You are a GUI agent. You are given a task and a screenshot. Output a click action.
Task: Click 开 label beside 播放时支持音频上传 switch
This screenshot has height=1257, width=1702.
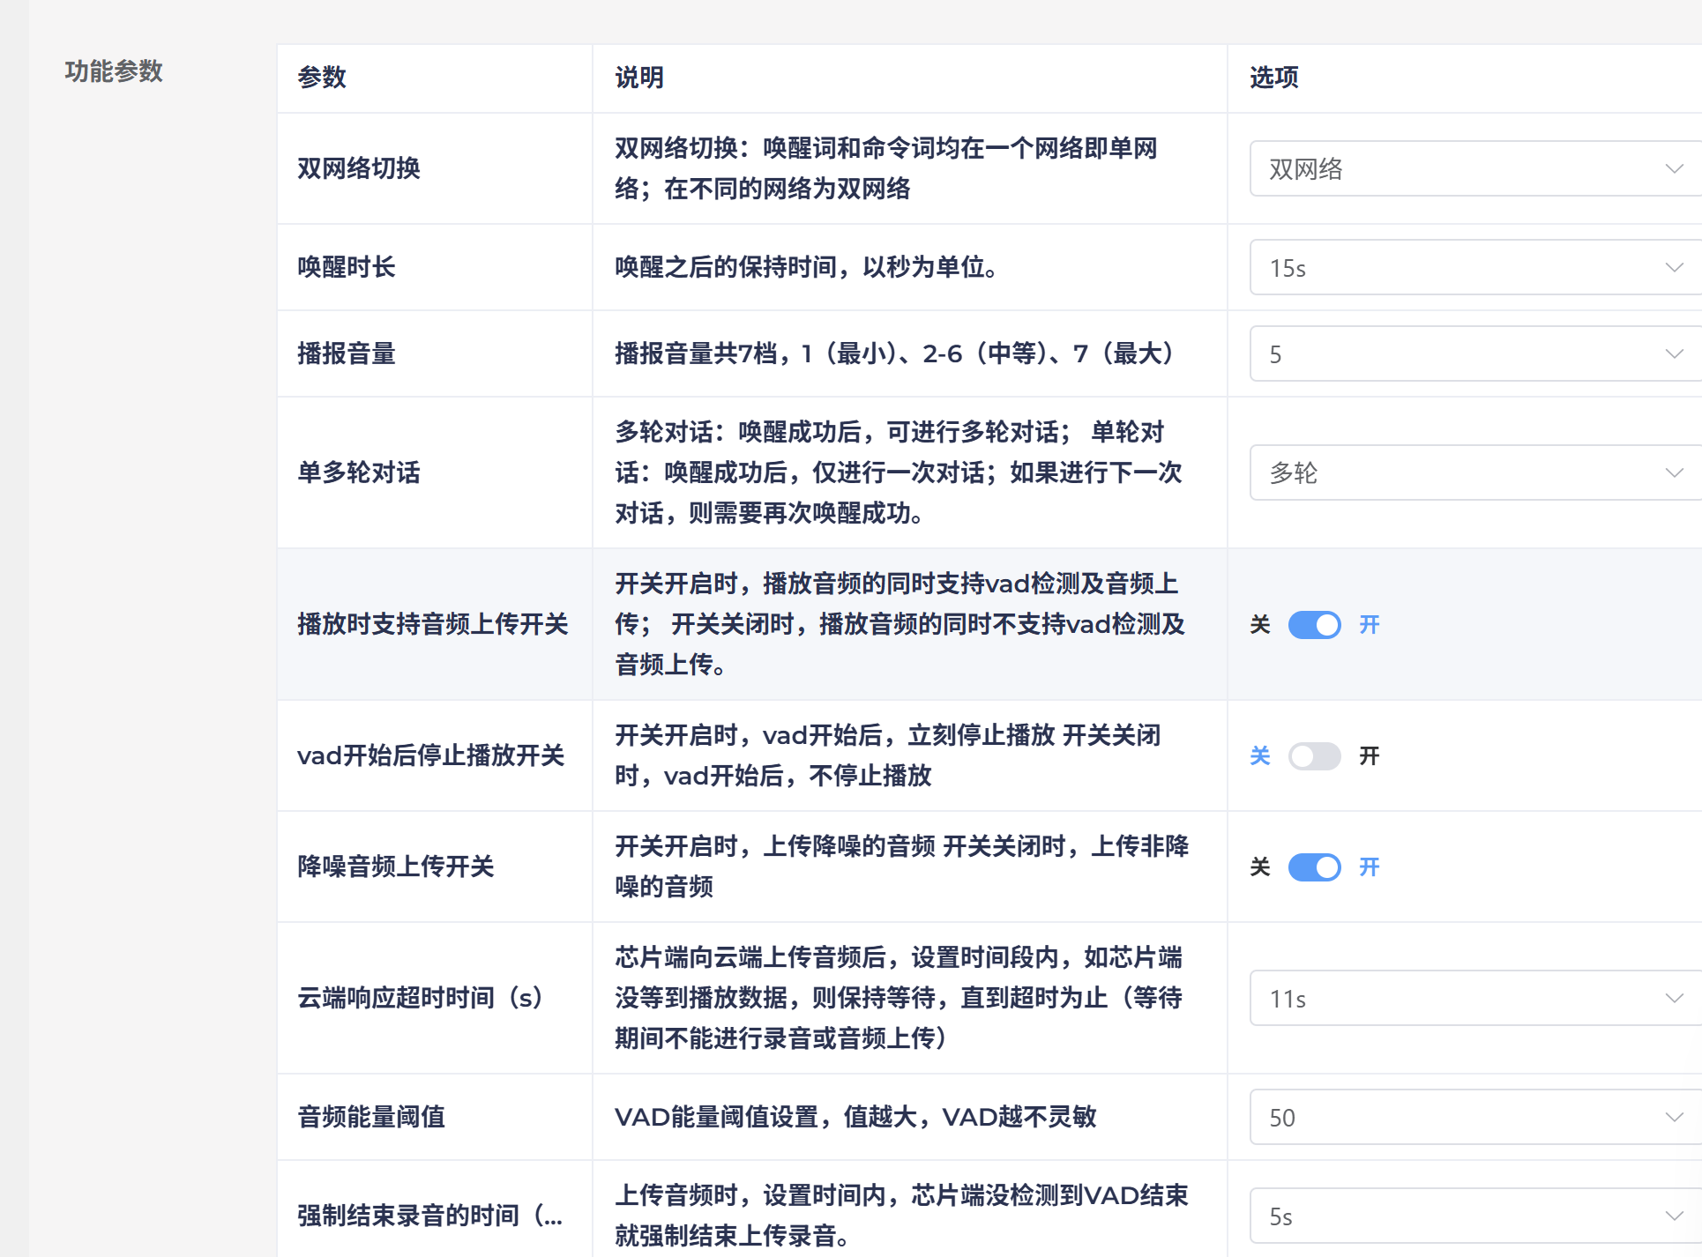[x=1369, y=625]
